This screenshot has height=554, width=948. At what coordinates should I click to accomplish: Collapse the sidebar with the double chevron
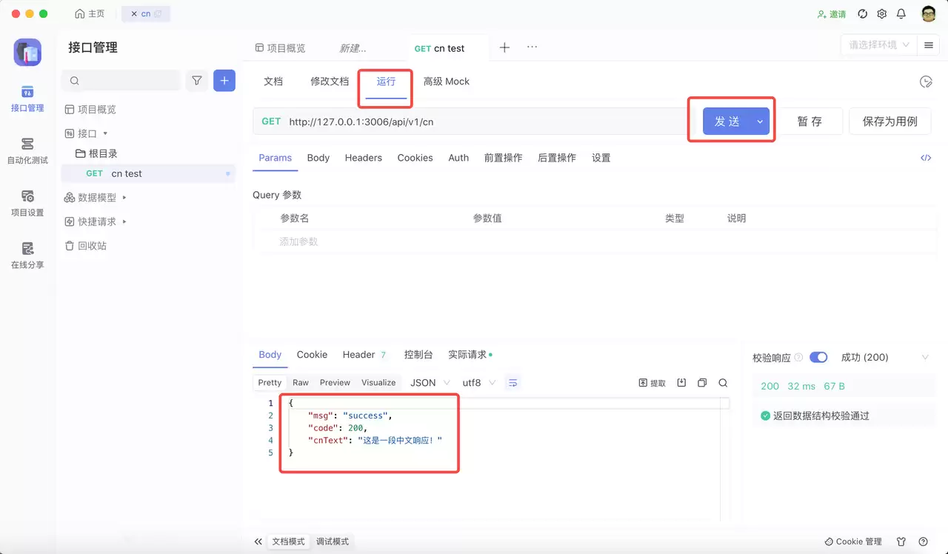click(x=258, y=541)
